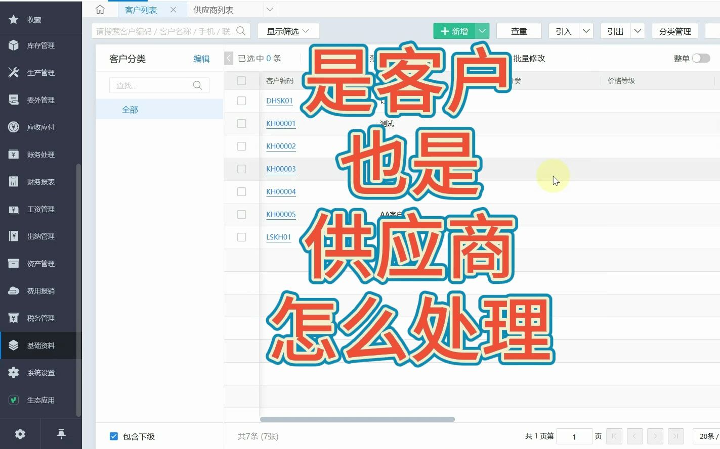The height and width of the screenshot is (449, 720).
Task: Open the 库存管理 box icon
Action: coord(14,45)
